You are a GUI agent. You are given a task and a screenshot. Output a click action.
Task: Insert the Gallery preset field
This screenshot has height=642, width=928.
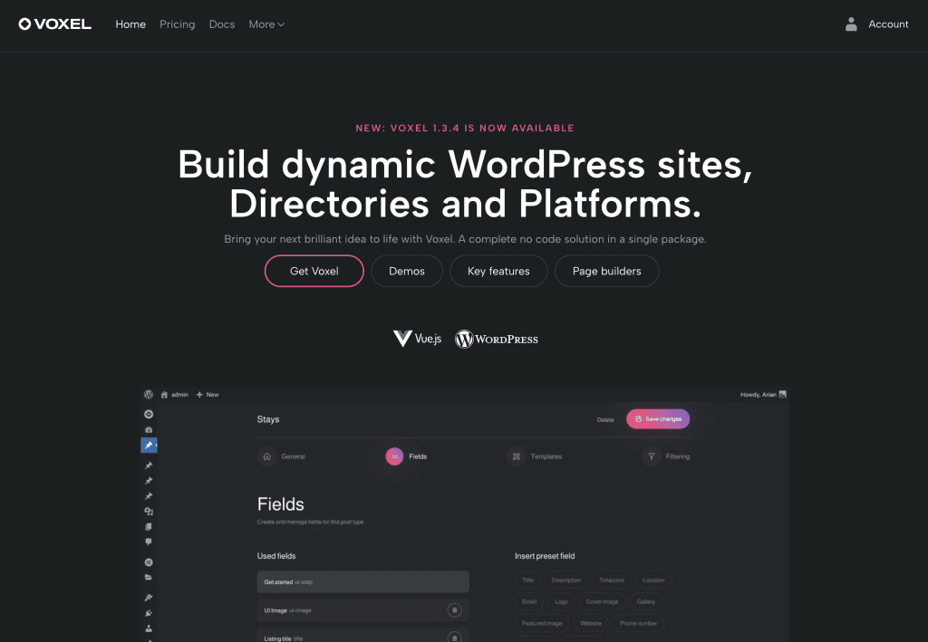(x=645, y=602)
